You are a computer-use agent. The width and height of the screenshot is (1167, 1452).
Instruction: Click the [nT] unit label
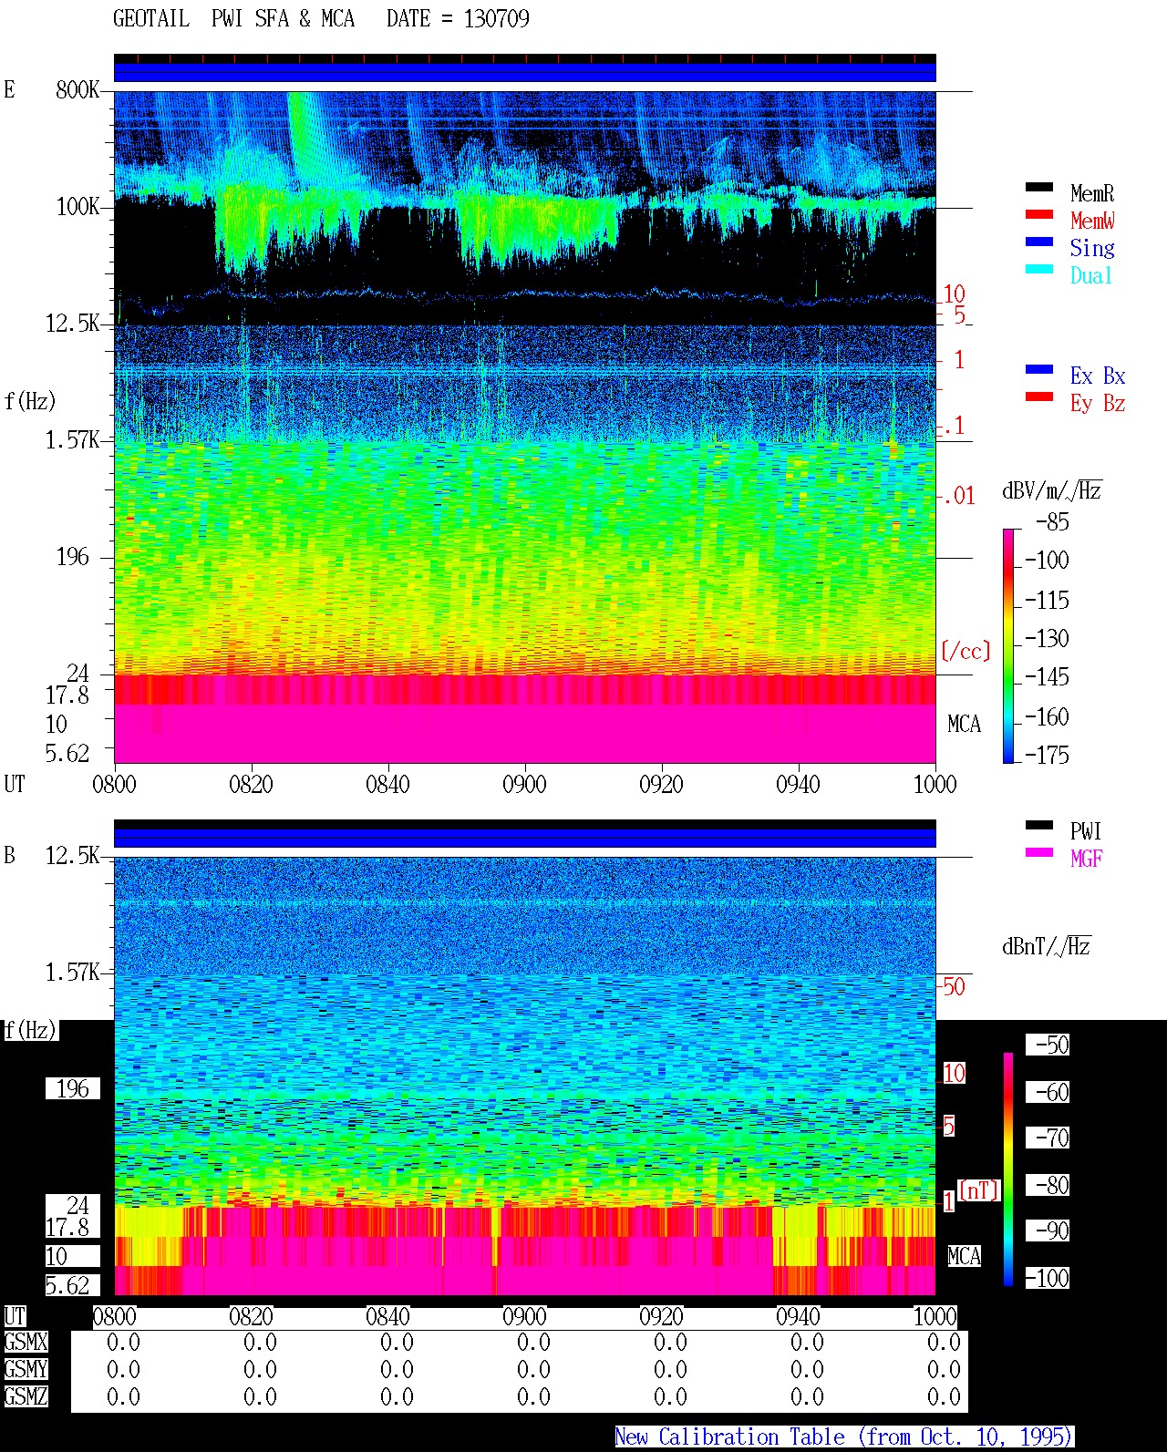(979, 1190)
